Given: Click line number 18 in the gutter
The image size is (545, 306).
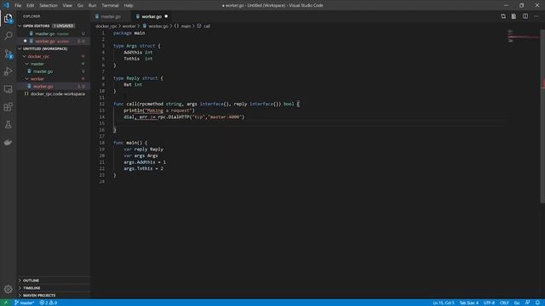Looking at the screenshot, I should point(102,143).
